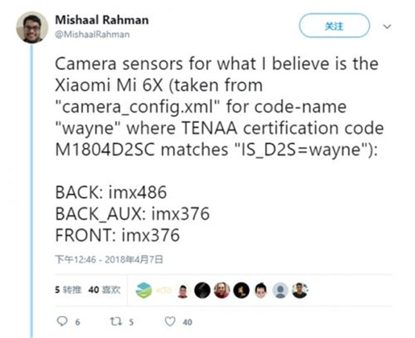Click the green layered-logo liker avatar
This screenshot has width=415, height=338.
[144, 290]
